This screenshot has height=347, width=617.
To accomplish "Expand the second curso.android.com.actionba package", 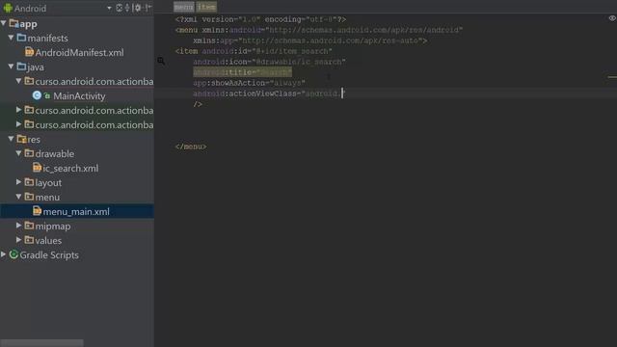I will tap(18, 110).
